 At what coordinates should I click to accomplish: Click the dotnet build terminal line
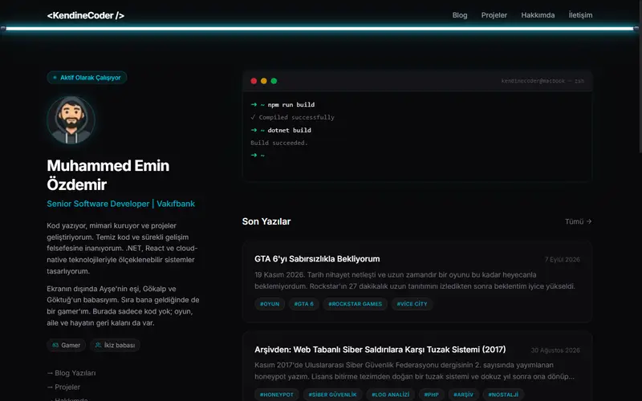[281, 130]
